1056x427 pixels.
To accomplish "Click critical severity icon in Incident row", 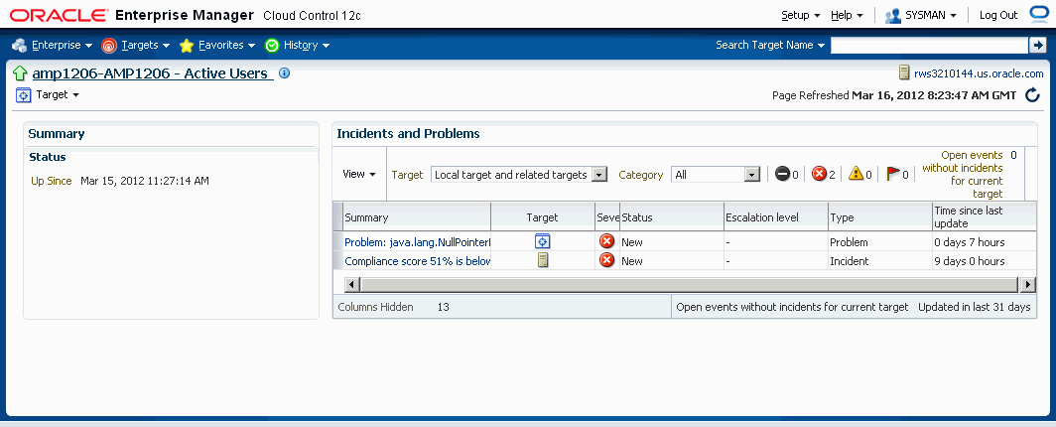I will 606,260.
